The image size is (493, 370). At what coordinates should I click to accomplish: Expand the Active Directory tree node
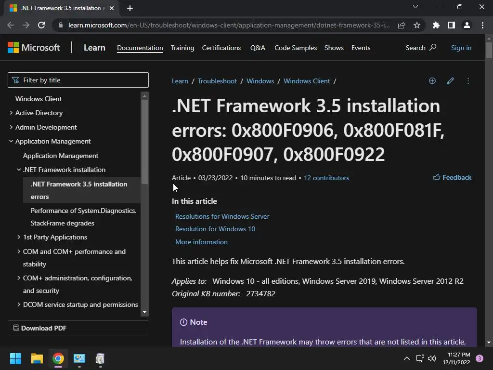tap(11, 113)
